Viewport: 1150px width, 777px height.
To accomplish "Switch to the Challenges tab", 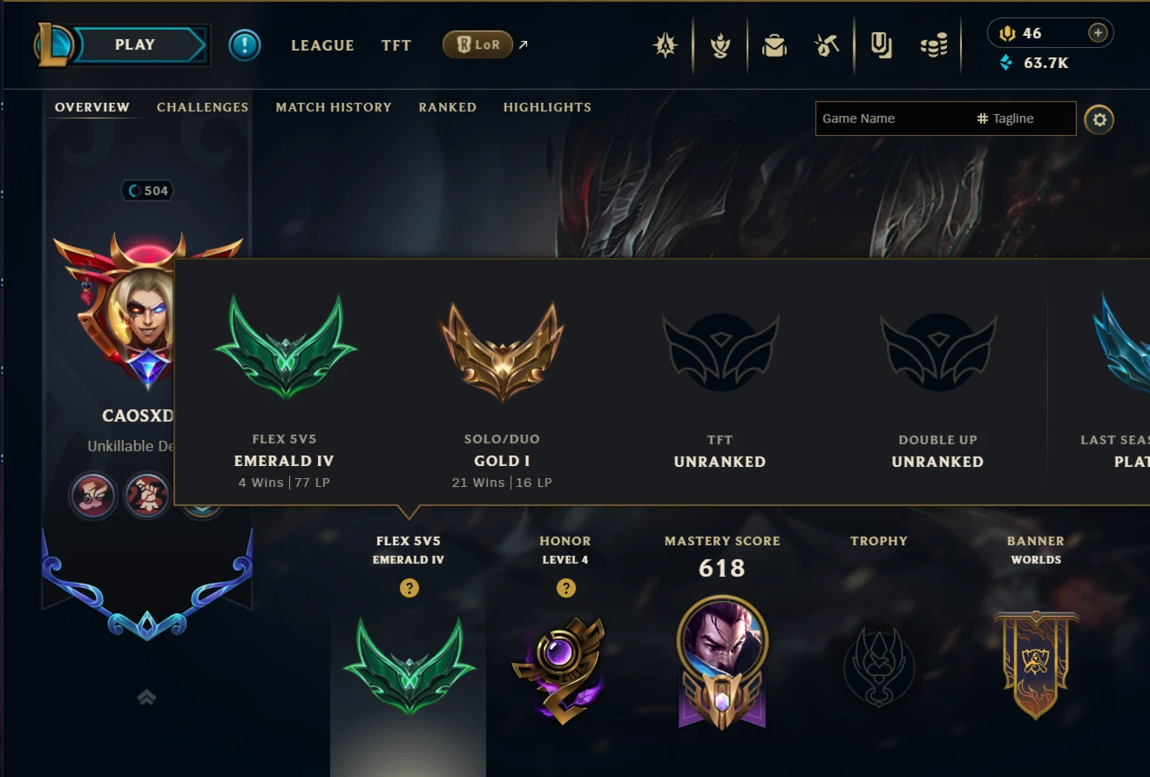I will (202, 107).
